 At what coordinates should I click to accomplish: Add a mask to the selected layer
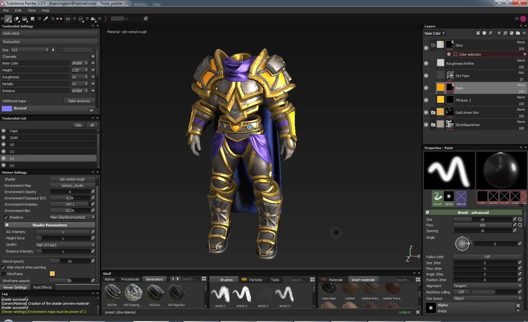[x=484, y=33]
